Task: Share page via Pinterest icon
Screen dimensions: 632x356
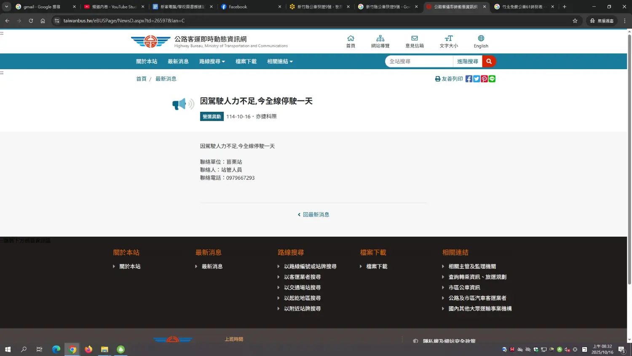Action: click(484, 79)
